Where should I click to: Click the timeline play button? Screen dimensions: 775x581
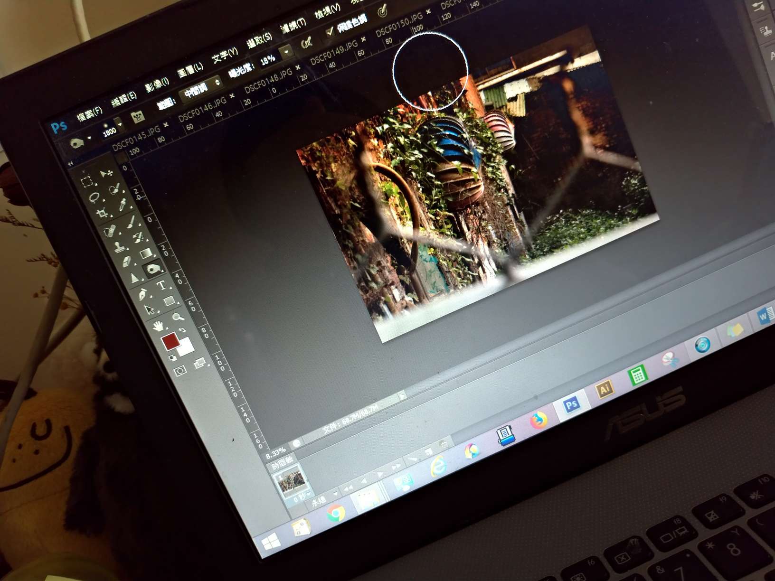pos(379,474)
